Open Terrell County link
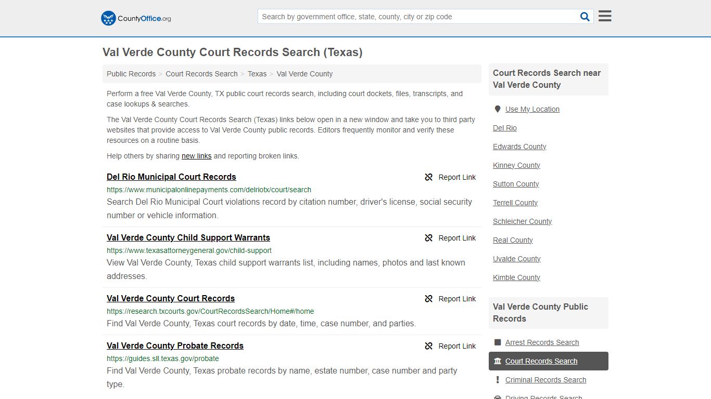This screenshot has height=399, width=711. (x=515, y=203)
